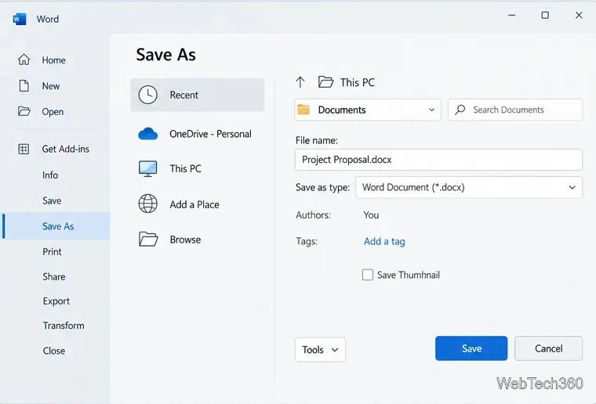Screen dimensions: 596x404
Task: Expand the Save as type dropdown
Action: tap(572, 187)
